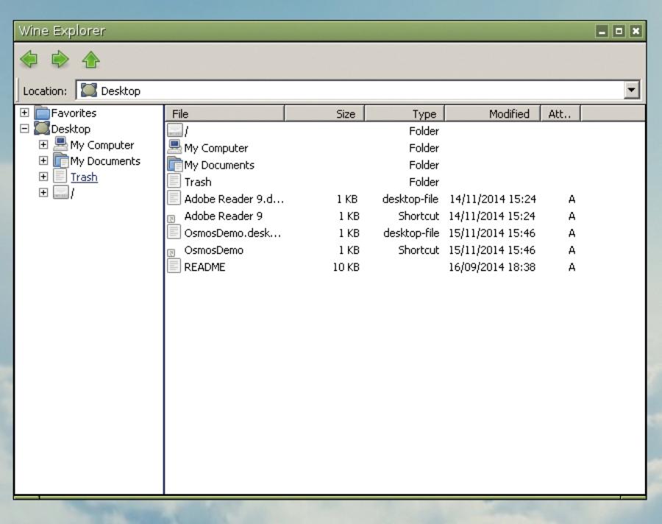Select the Favorites label in the tree
This screenshot has width=662, height=524.
(x=74, y=113)
